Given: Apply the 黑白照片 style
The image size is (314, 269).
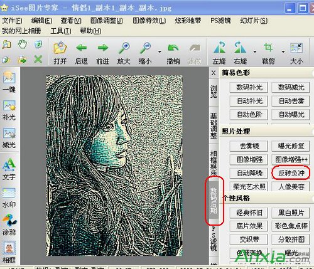Looking at the screenshot, I should [291, 213].
